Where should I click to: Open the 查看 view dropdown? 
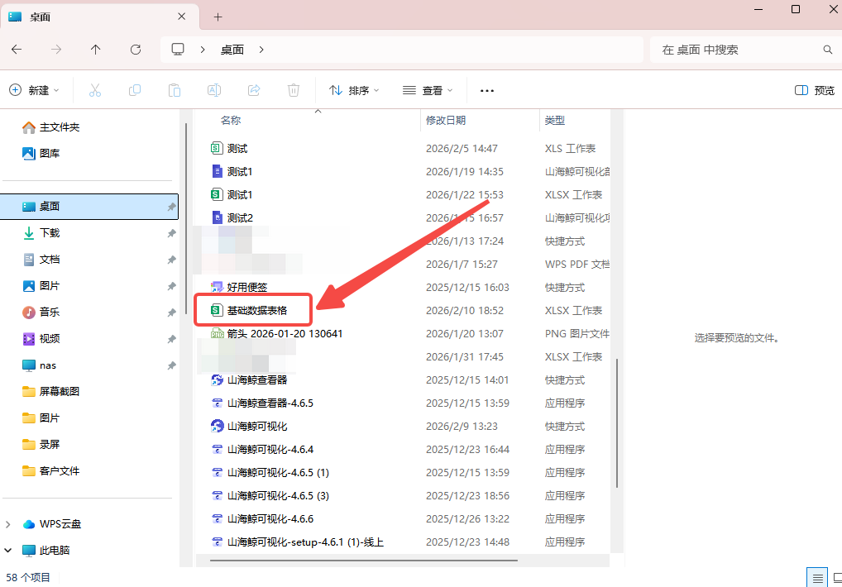click(x=428, y=90)
